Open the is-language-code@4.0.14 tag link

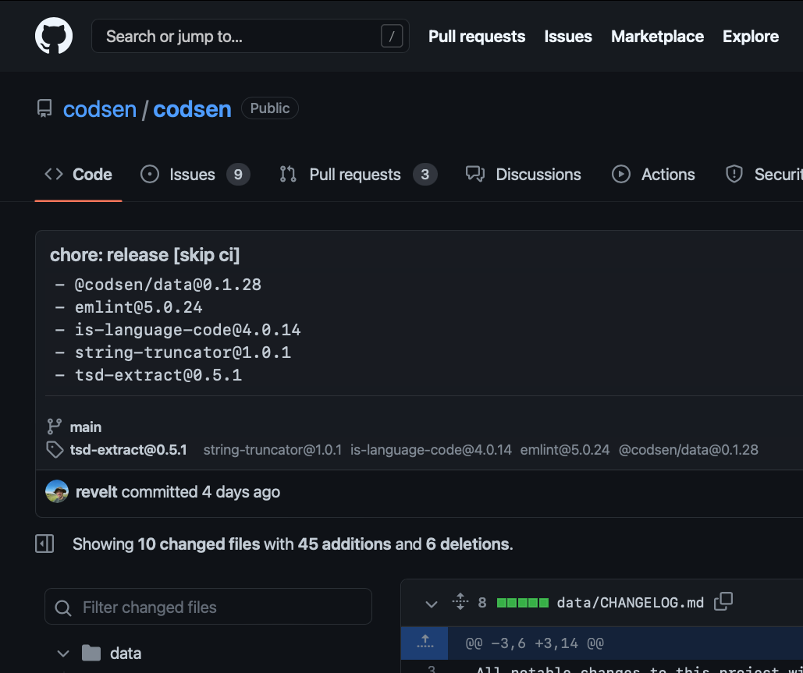tap(432, 450)
